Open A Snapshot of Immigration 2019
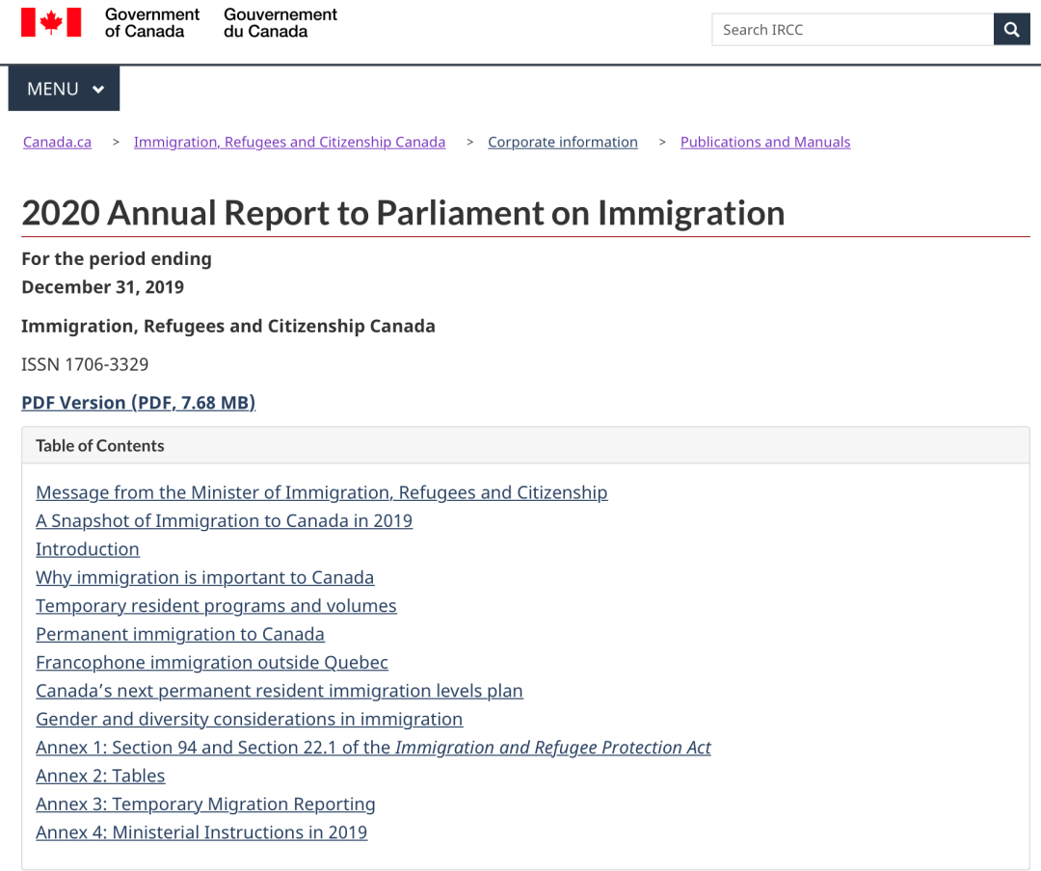The height and width of the screenshot is (871, 1041). (224, 521)
